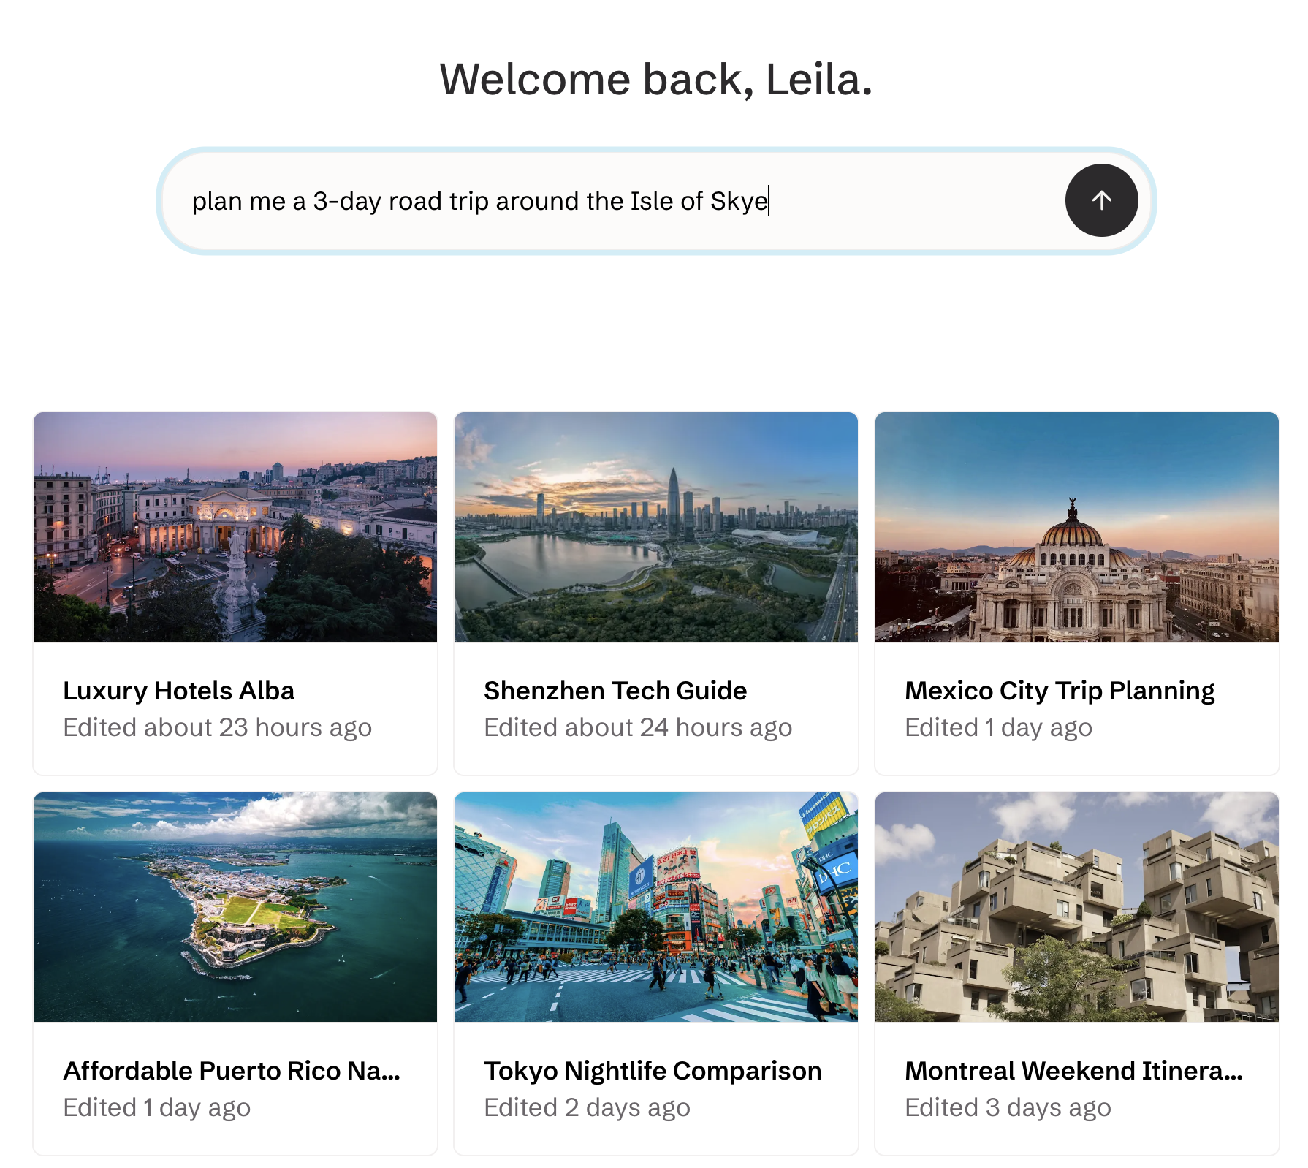
Task: Open the "Shenzhen Tech Guide" title link
Action: [615, 691]
